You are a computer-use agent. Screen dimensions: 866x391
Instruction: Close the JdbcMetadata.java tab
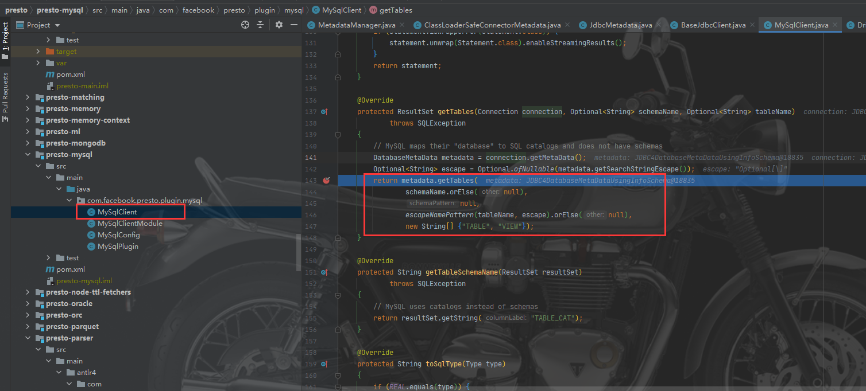tap(658, 25)
